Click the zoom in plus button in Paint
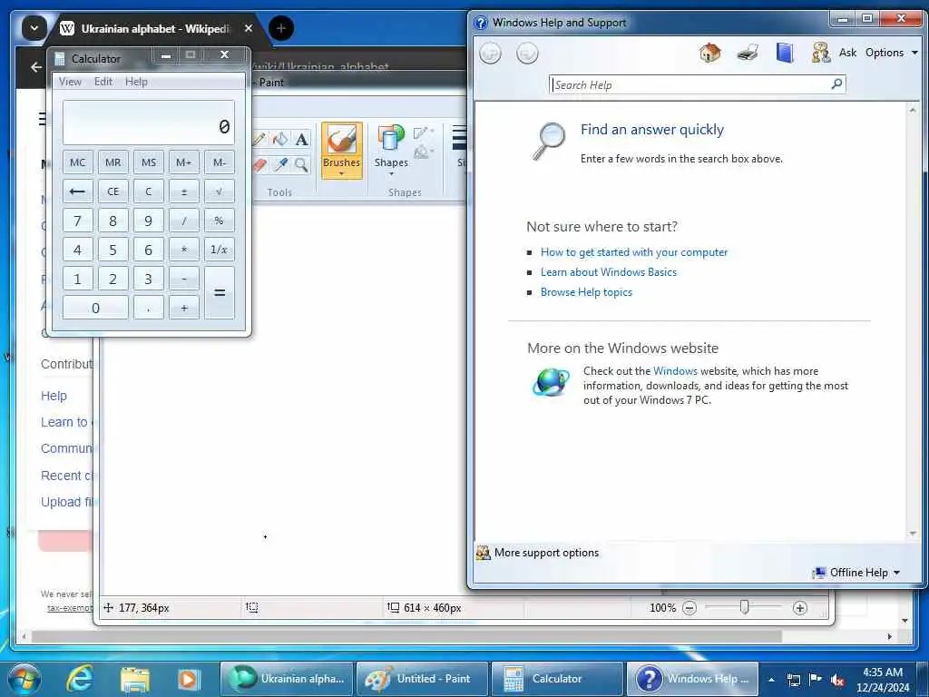Image resolution: width=929 pixels, height=697 pixels. (800, 607)
